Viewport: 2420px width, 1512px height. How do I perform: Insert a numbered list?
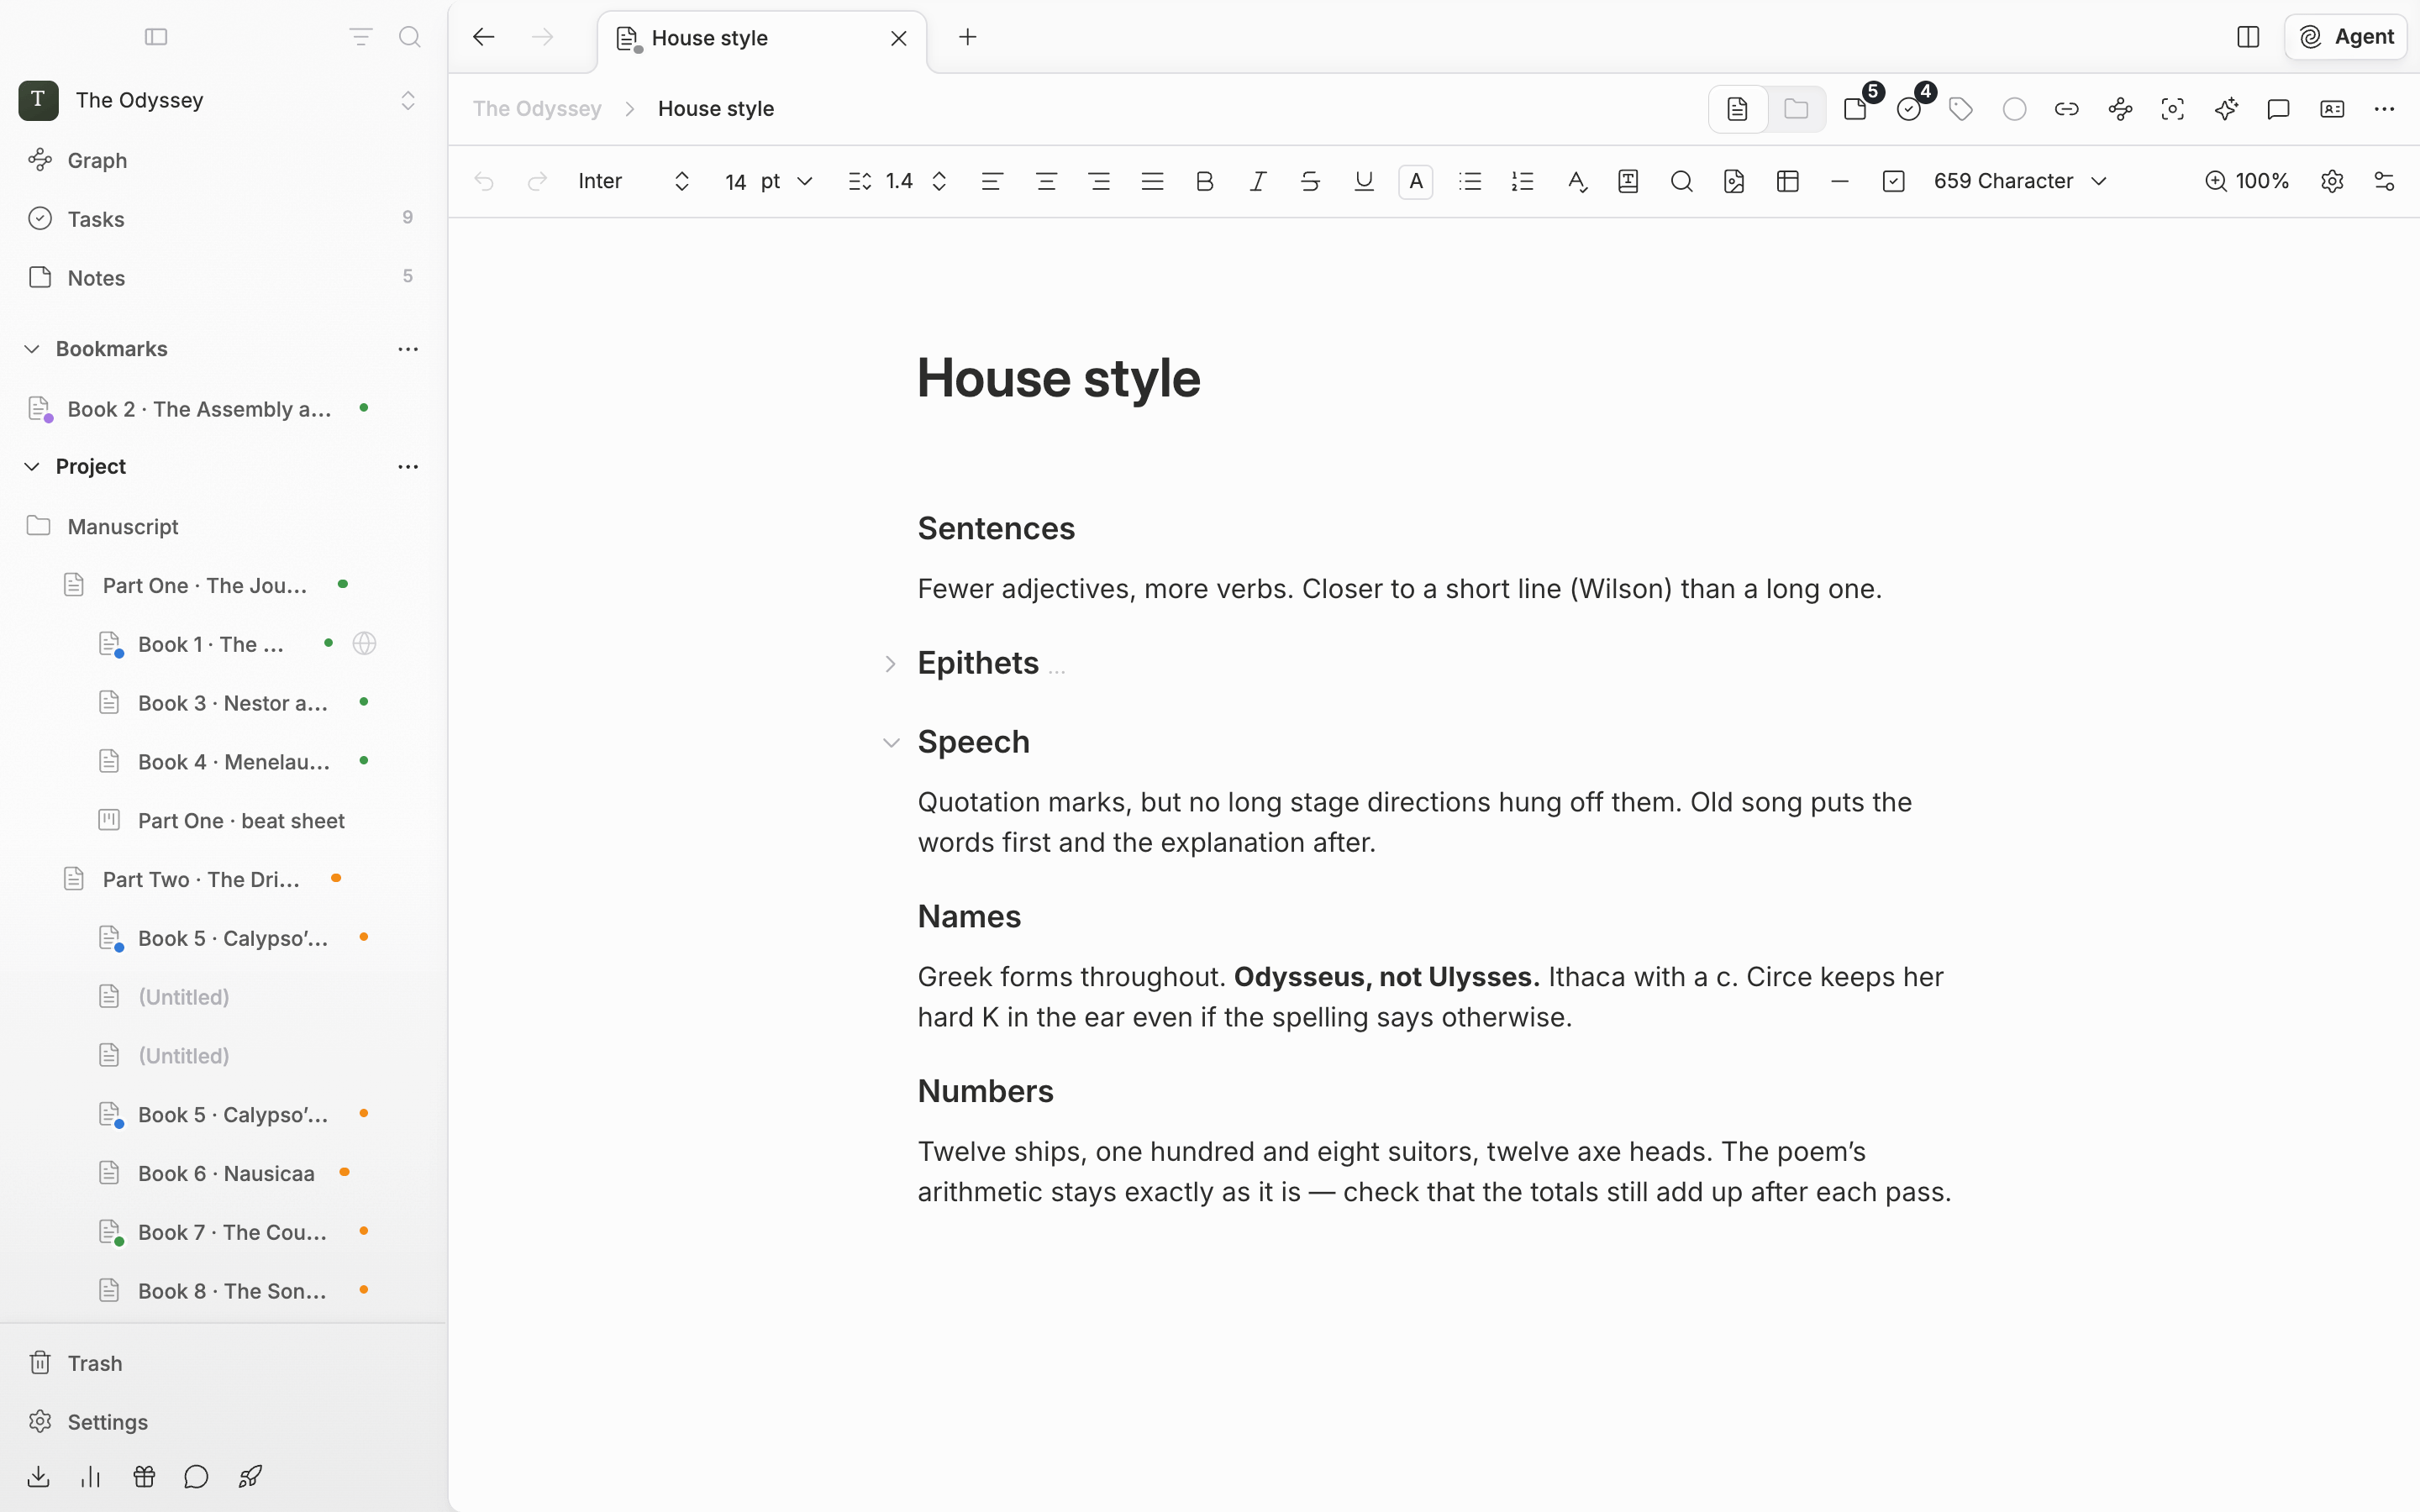[1522, 181]
